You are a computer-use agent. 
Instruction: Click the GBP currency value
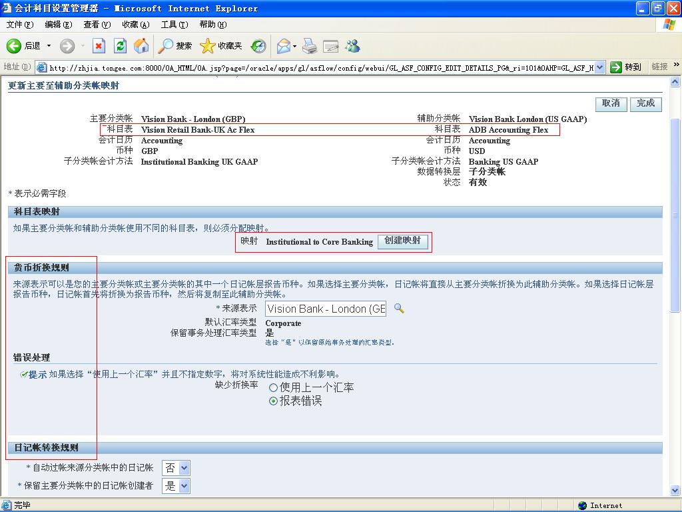[x=150, y=151]
